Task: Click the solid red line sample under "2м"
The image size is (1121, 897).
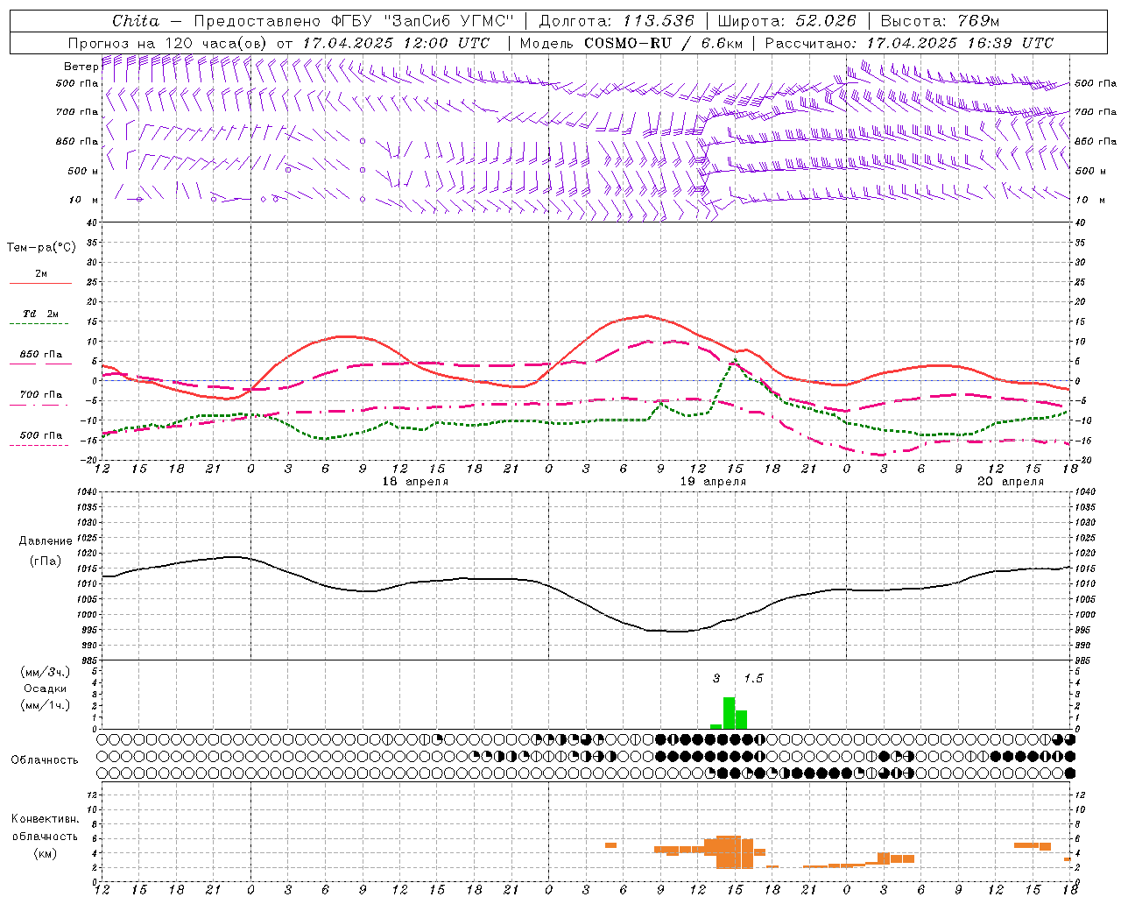Action: [40, 283]
